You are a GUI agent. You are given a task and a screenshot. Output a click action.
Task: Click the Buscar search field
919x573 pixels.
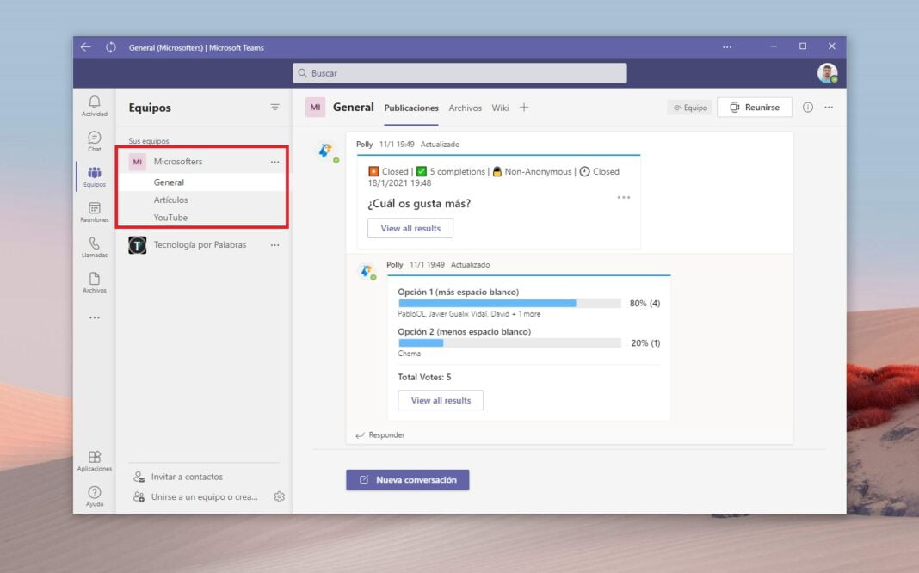point(459,73)
